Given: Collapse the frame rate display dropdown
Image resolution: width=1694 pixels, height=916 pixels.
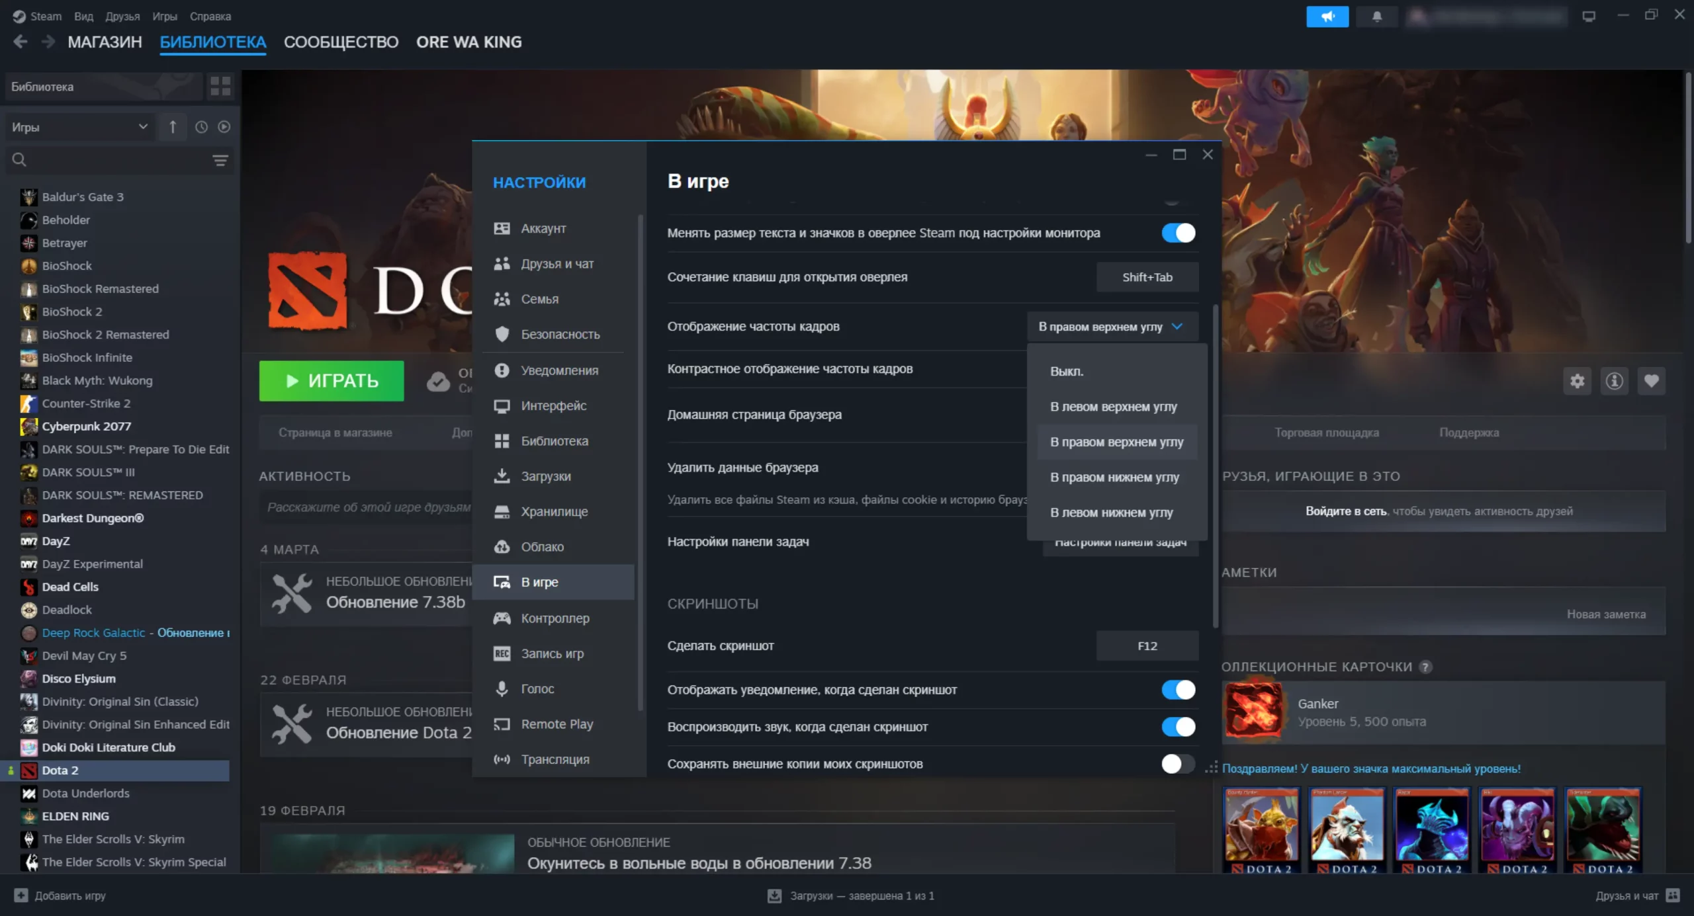Looking at the screenshot, I should 1112,327.
